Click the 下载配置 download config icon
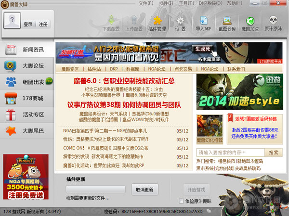This screenshot has width=289, height=216. 111,24
